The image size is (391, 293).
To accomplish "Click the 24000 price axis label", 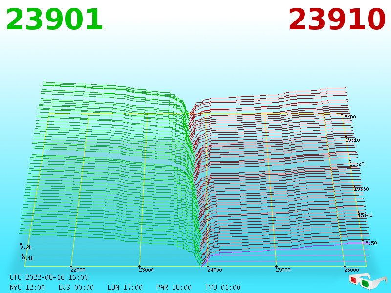I will pyautogui.click(x=215, y=270).
